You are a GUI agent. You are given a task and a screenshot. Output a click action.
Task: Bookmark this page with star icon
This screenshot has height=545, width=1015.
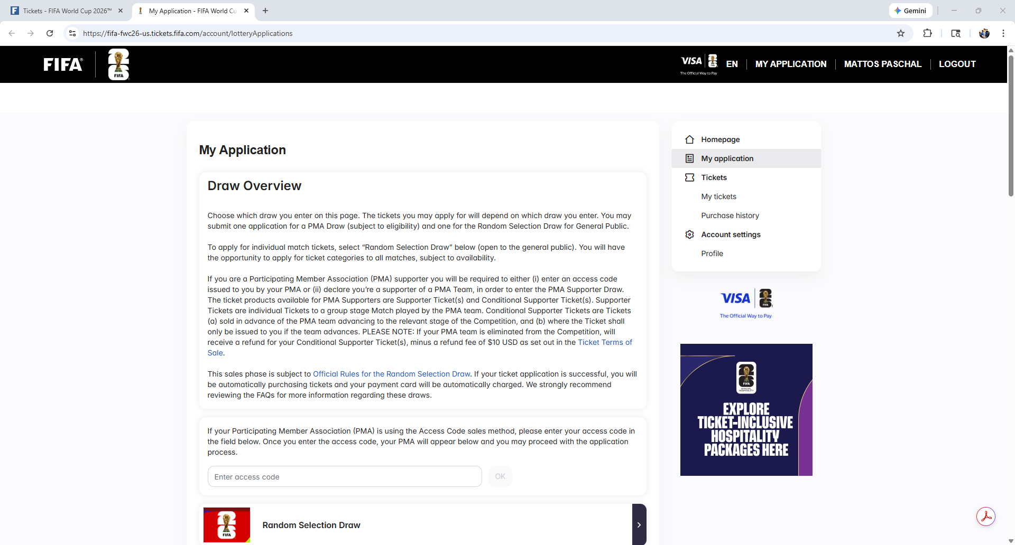[901, 33]
